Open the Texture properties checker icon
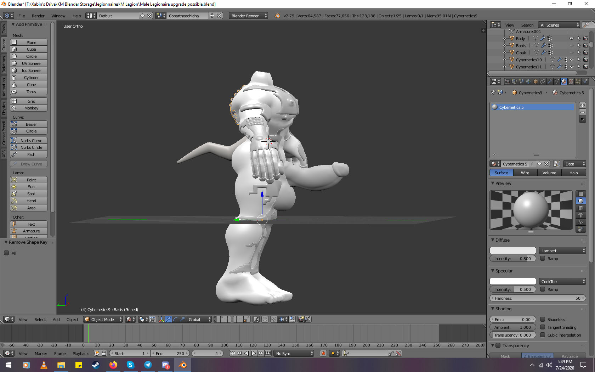This screenshot has height=372, width=595. [571, 81]
